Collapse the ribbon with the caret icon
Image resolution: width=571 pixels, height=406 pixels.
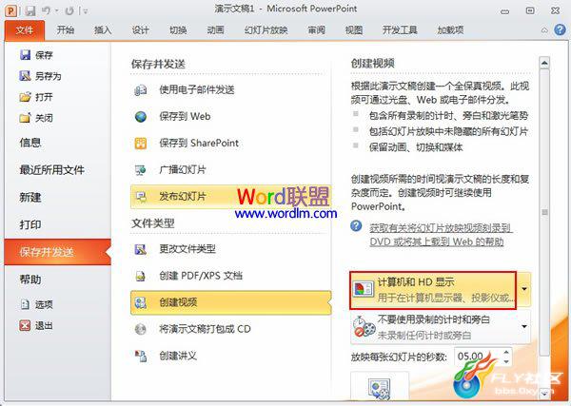coord(544,30)
